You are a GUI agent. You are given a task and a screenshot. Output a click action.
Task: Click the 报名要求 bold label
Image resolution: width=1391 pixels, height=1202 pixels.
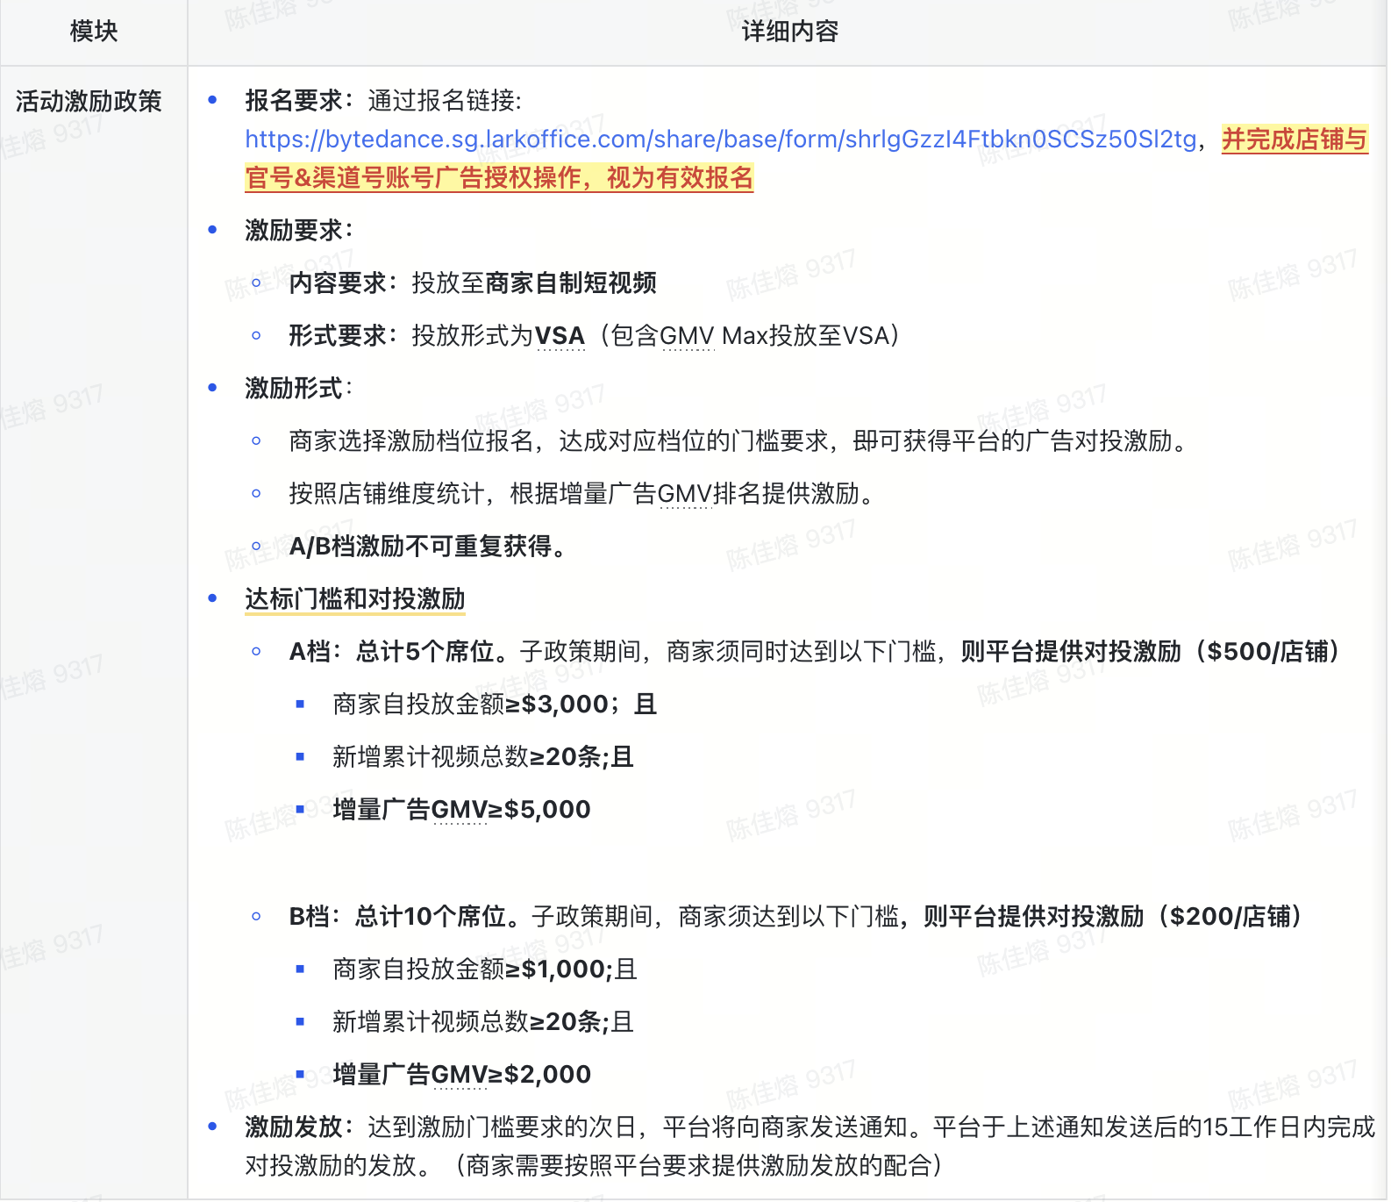[x=294, y=101]
